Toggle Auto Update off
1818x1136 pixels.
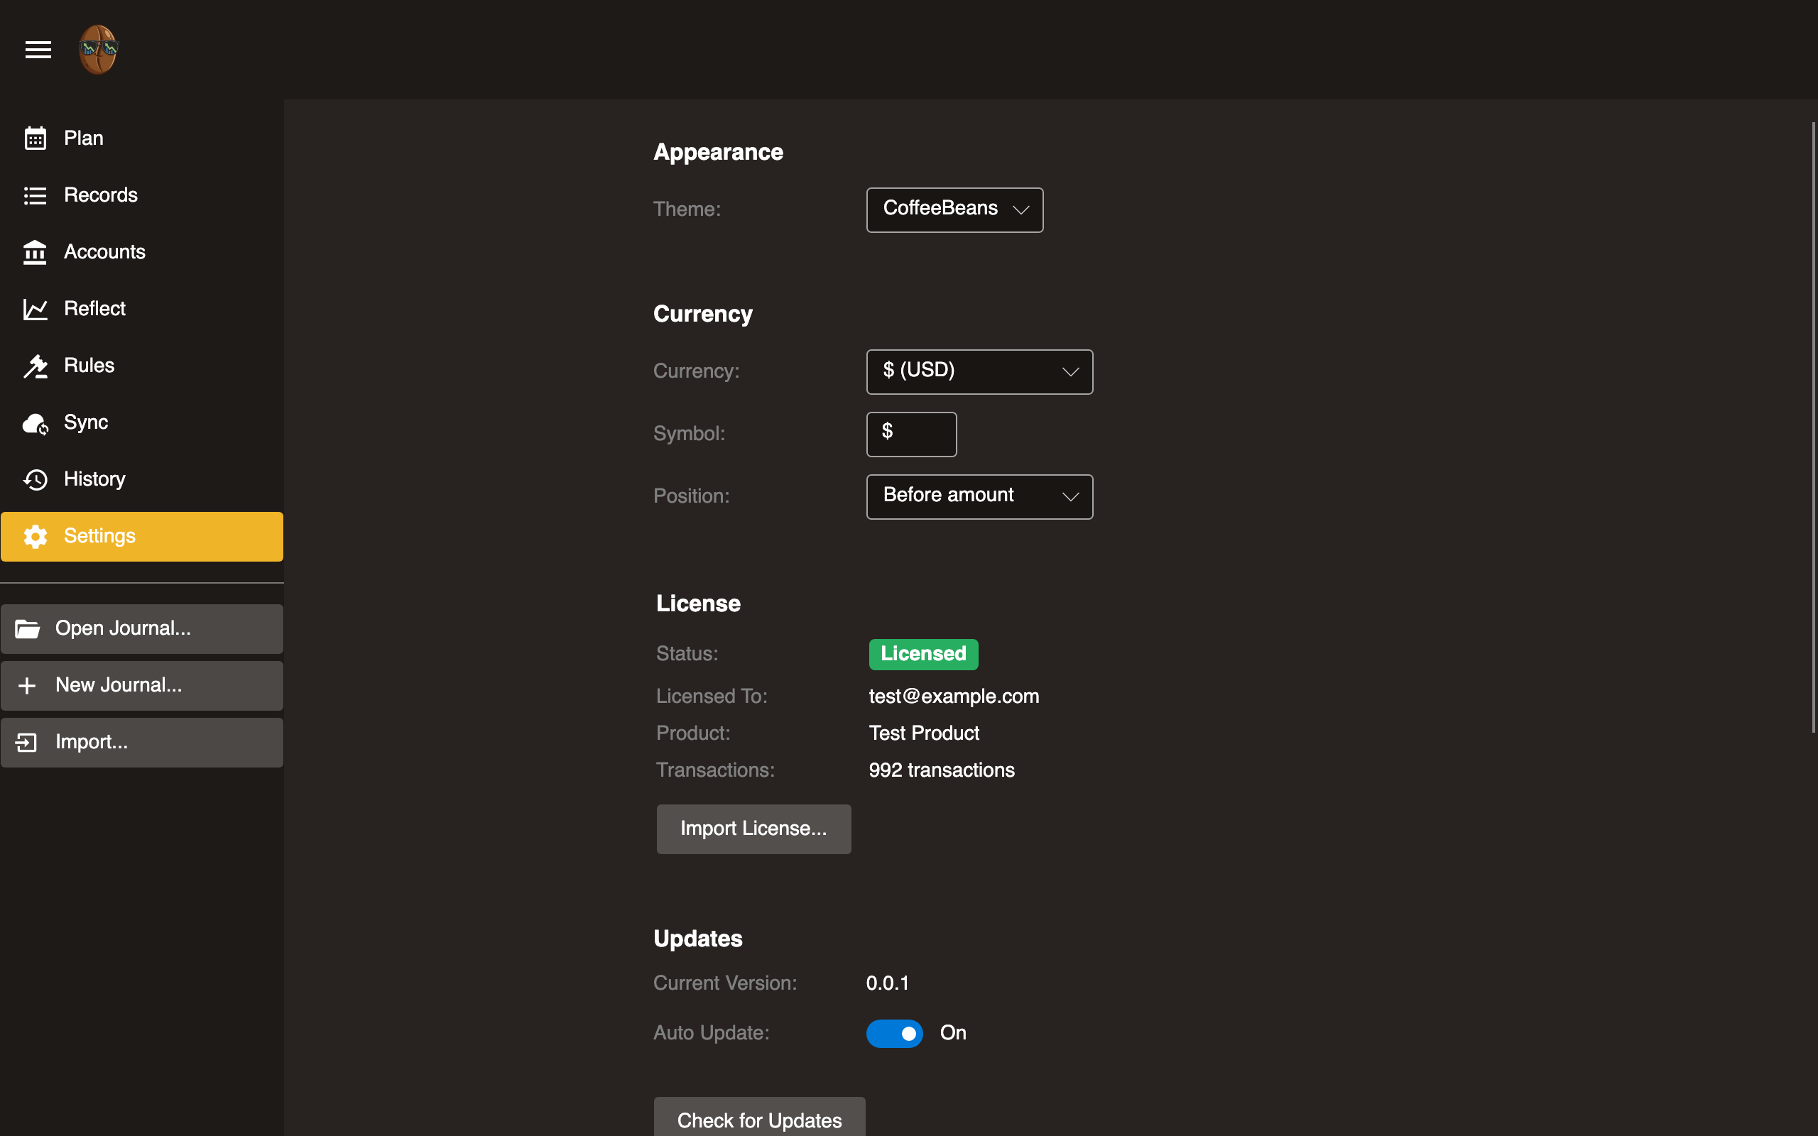tap(894, 1033)
